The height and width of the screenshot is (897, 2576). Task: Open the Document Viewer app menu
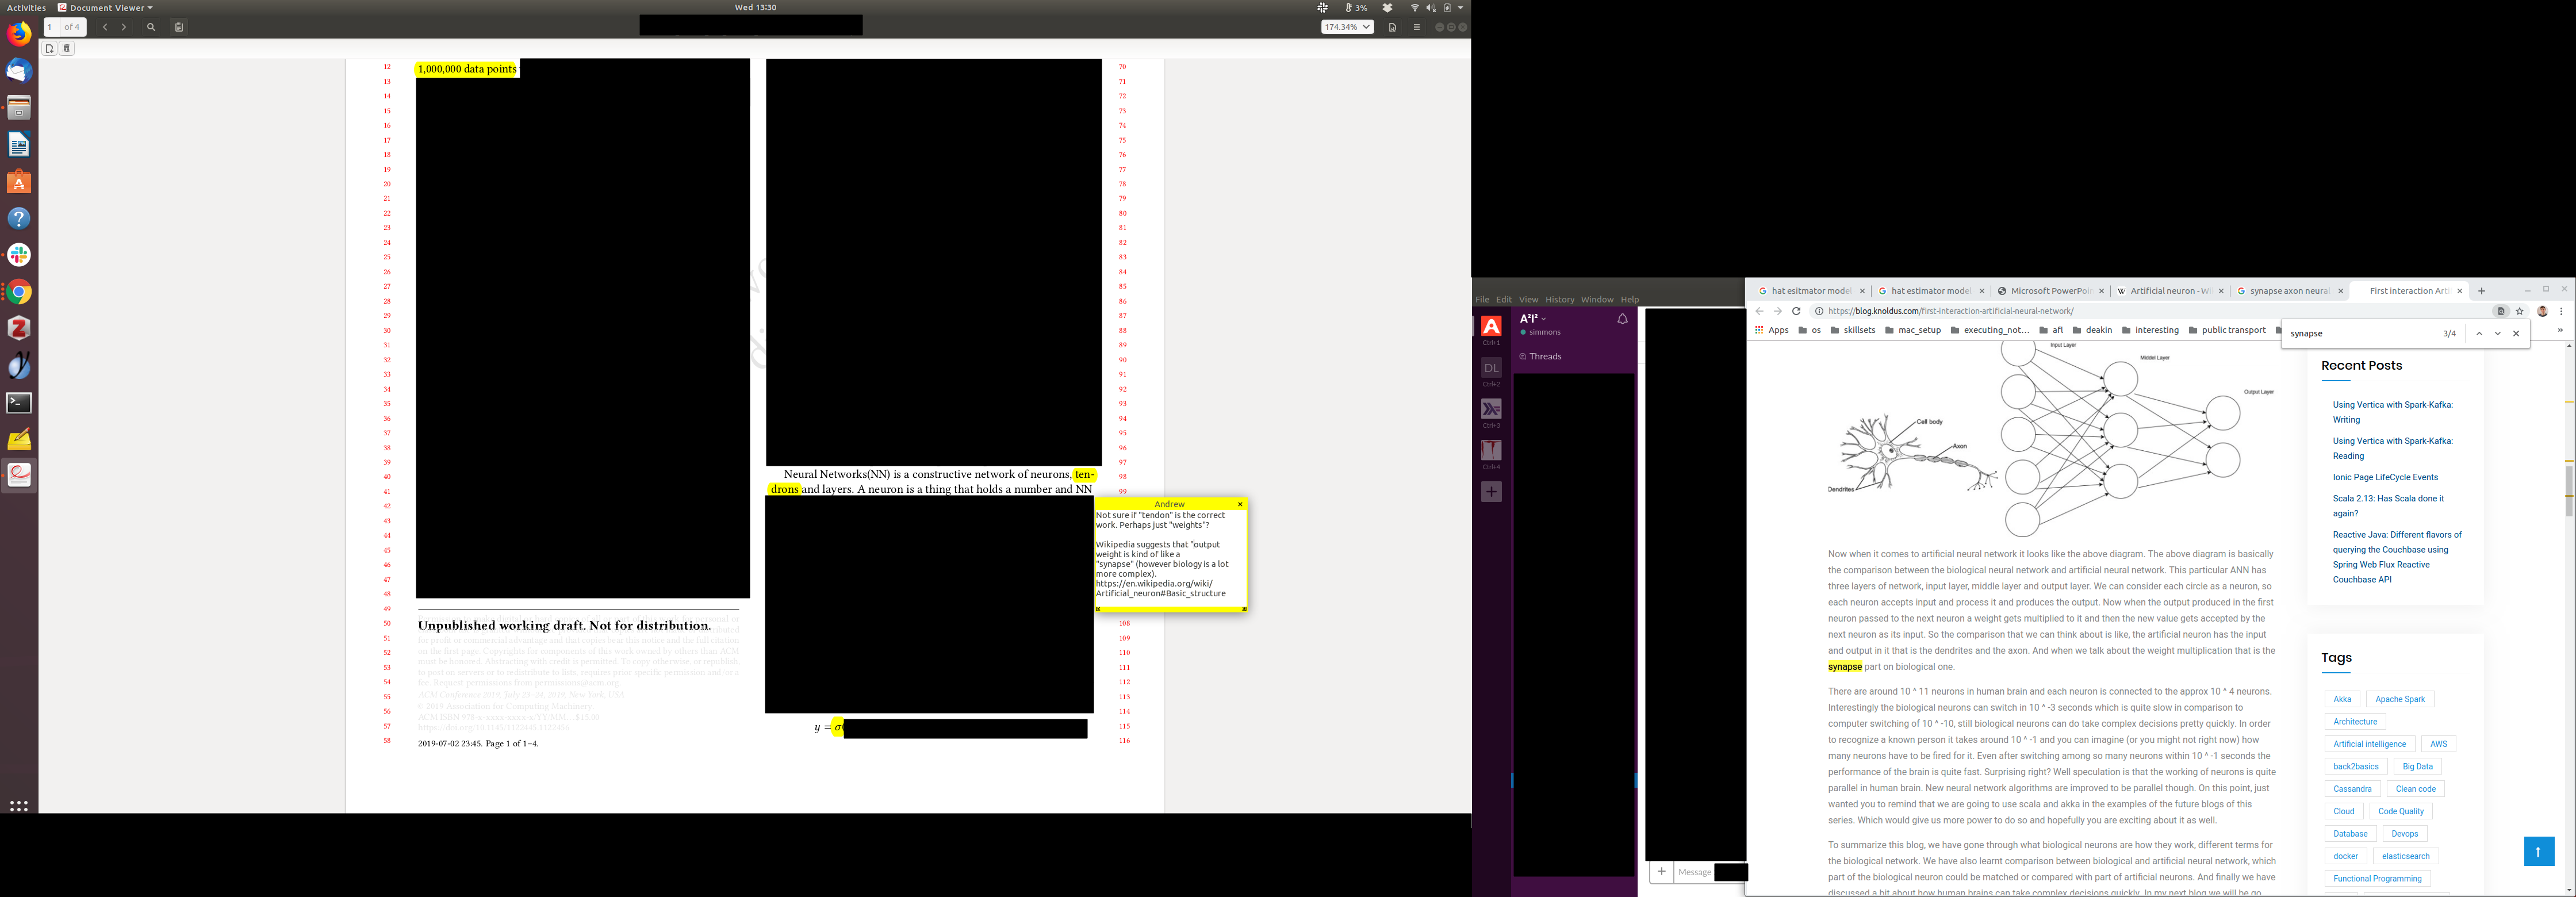pyautogui.click(x=1416, y=27)
